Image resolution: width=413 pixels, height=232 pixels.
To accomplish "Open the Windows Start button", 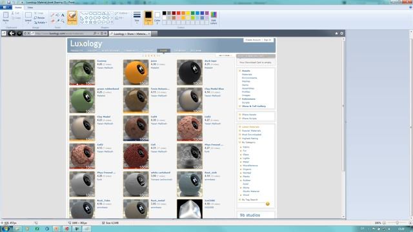I will point(6,229).
